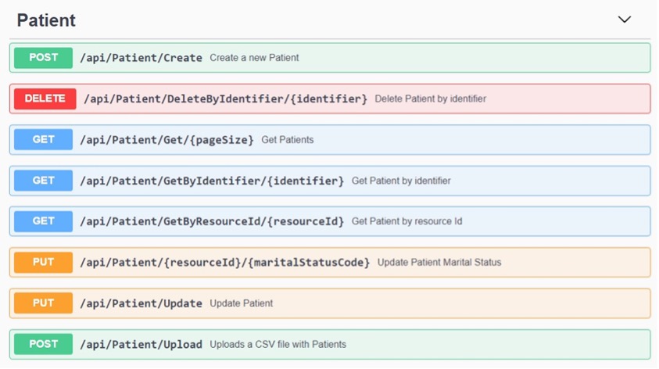Open the DeleteByIdentifier endpoint path
This screenshot has width=659, height=369.
click(225, 99)
